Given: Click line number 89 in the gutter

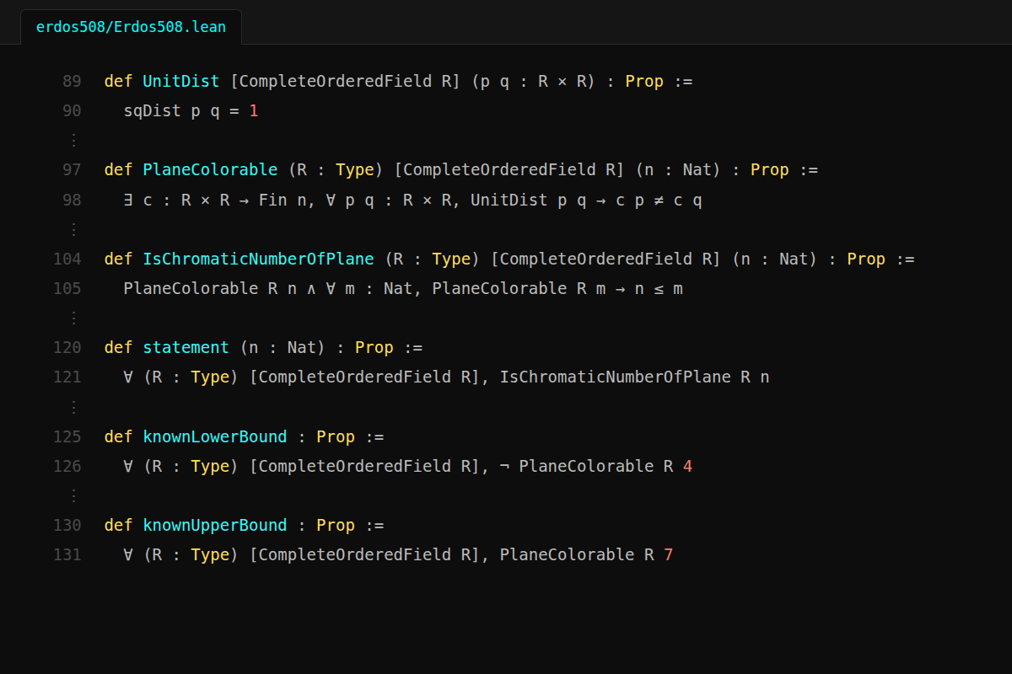Looking at the screenshot, I should point(72,82).
